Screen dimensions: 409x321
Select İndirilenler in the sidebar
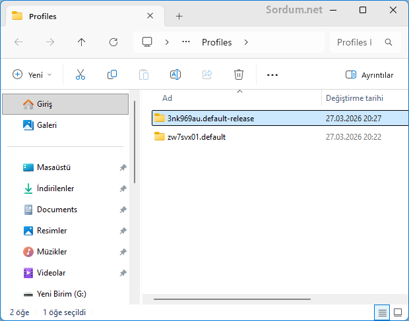[x=55, y=189]
